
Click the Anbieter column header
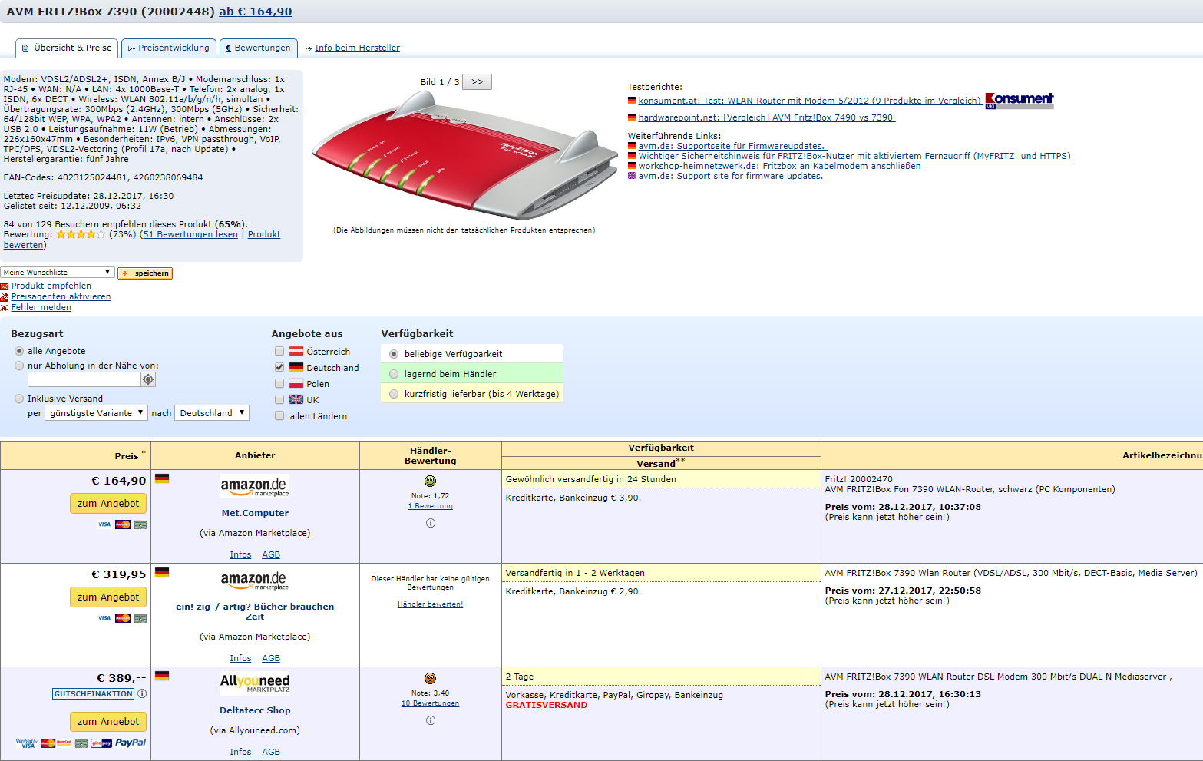(x=255, y=455)
